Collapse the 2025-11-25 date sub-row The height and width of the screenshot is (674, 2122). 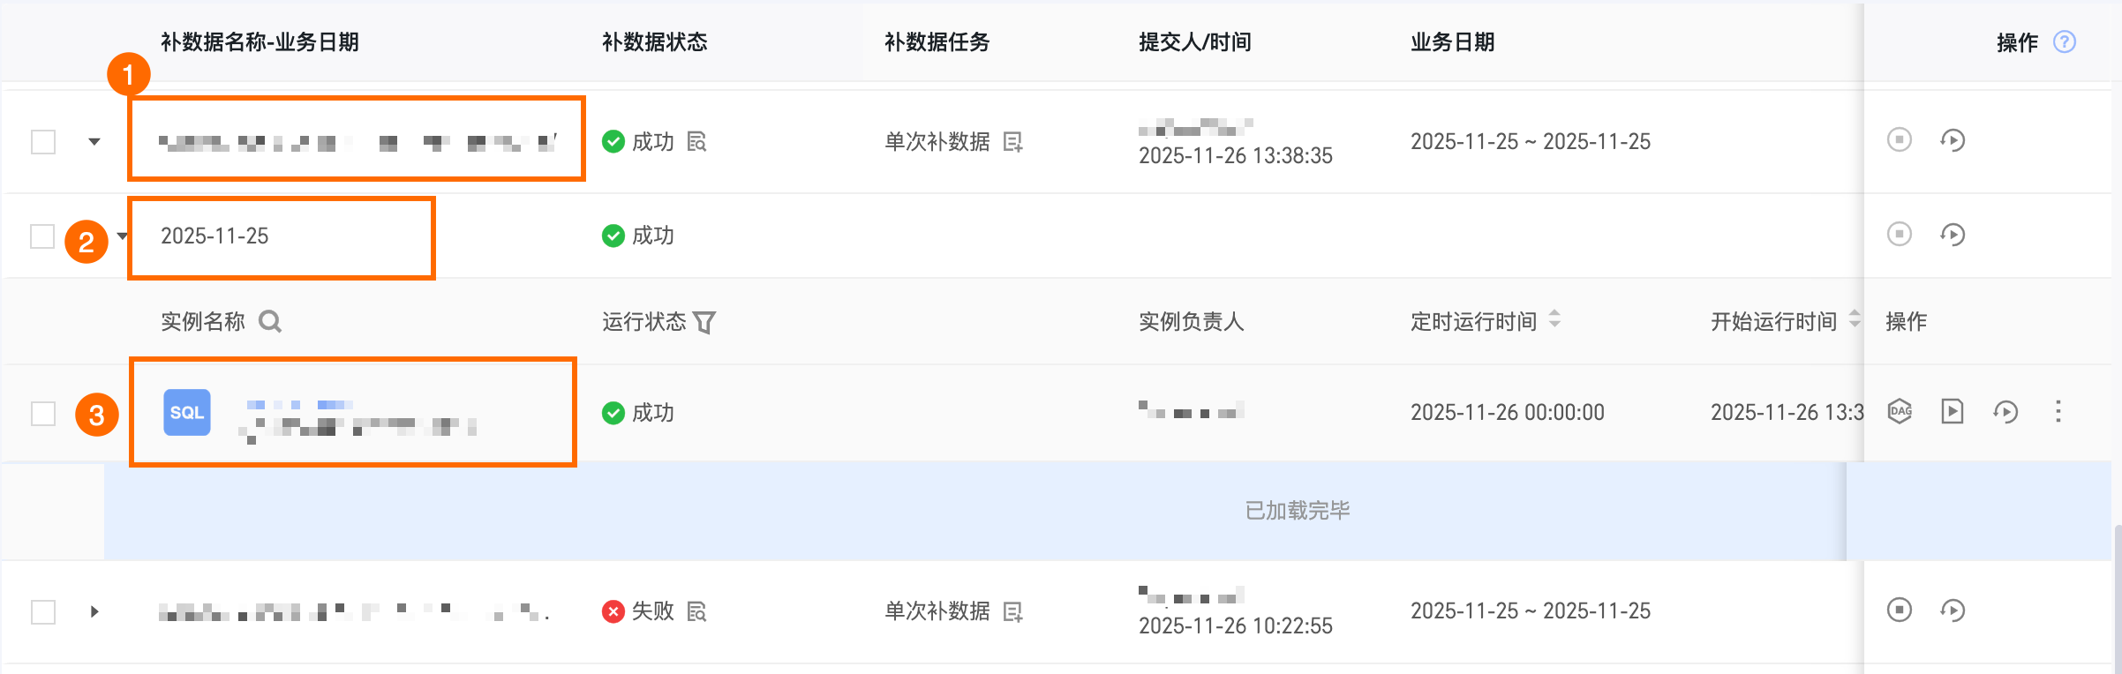(122, 236)
